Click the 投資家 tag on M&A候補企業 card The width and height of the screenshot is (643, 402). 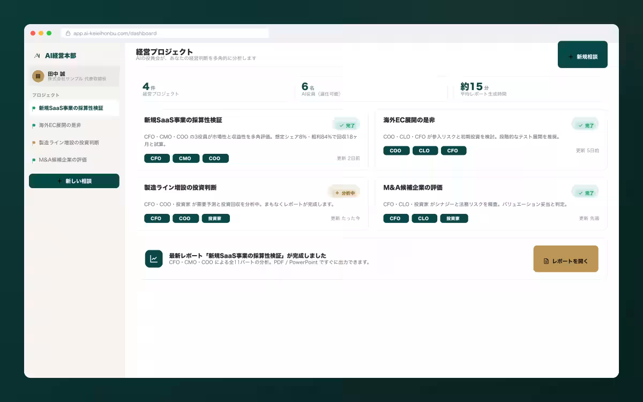point(454,218)
